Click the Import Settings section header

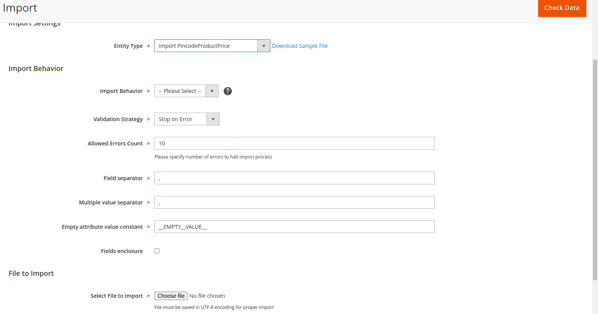[x=34, y=23]
